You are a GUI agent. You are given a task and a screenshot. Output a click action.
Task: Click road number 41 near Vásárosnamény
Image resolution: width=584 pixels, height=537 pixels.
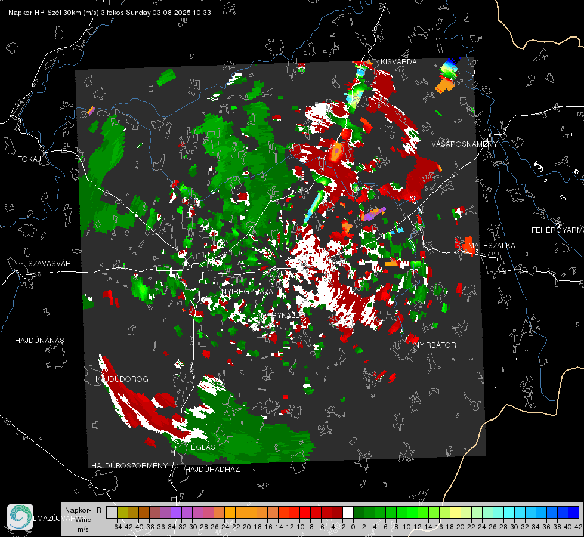[x=453, y=175]
